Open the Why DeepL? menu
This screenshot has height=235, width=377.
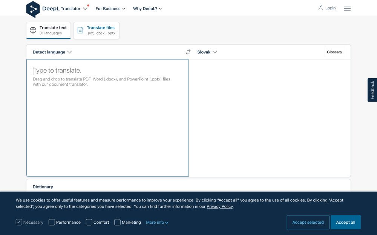[x=147, y=9]
